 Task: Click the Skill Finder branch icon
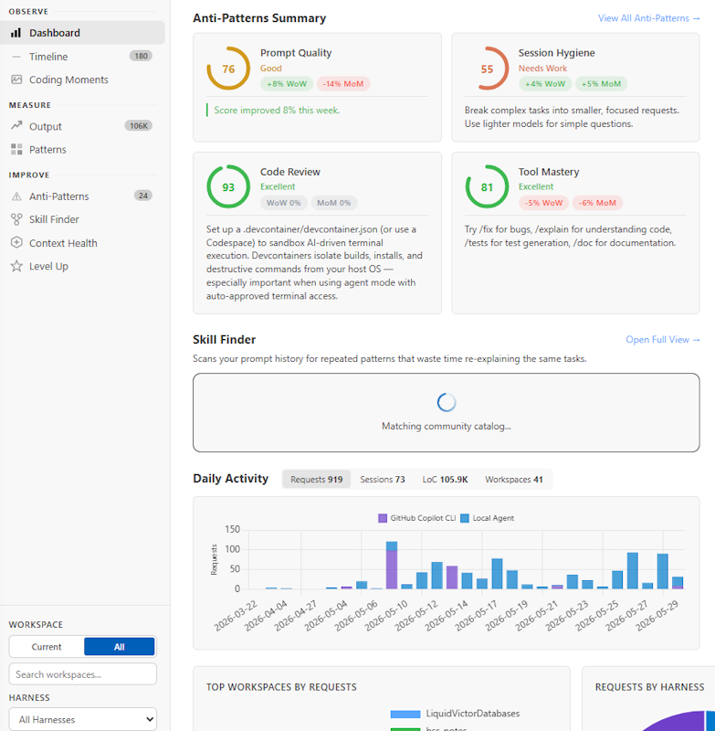point(16,219)
